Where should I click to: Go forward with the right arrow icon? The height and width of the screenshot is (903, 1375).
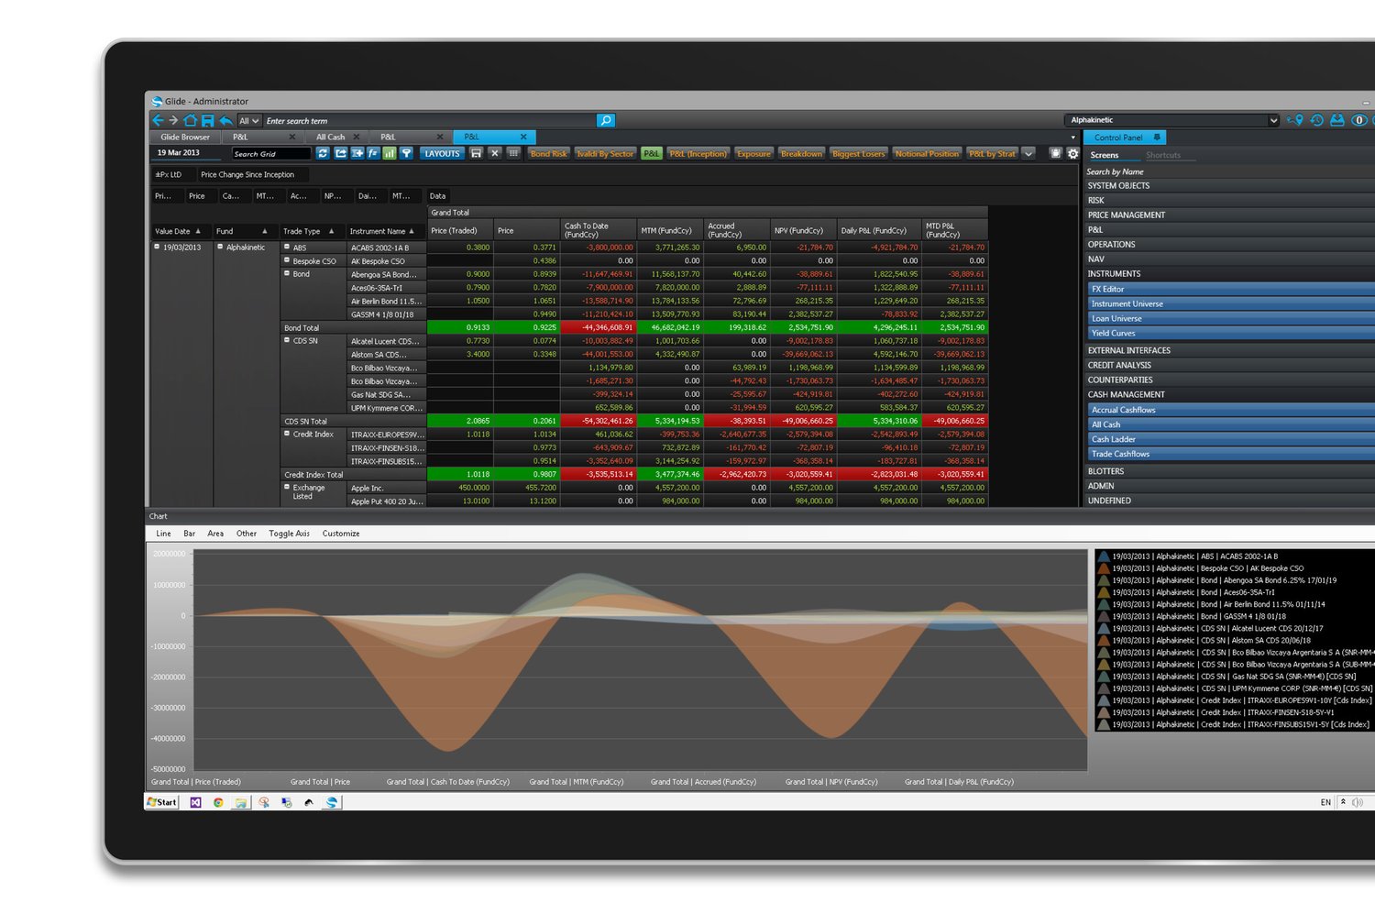(x=173, y=120)
